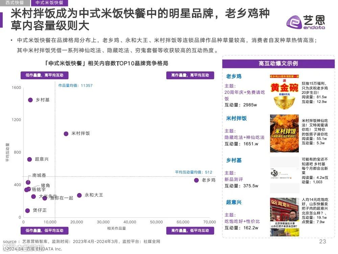
Task: Select the 超意兴 data point
Action: (29, 160)
